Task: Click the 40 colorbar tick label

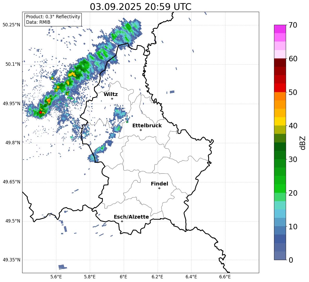Action: coord(293,126)
